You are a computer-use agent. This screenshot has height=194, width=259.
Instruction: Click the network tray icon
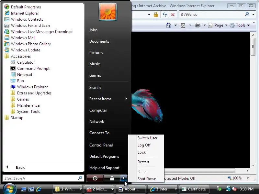pos(228,189)
